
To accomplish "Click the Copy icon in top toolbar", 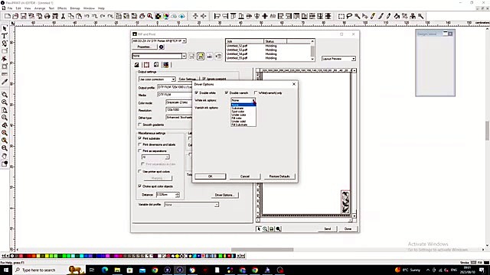I will click(x=71, y=16).
